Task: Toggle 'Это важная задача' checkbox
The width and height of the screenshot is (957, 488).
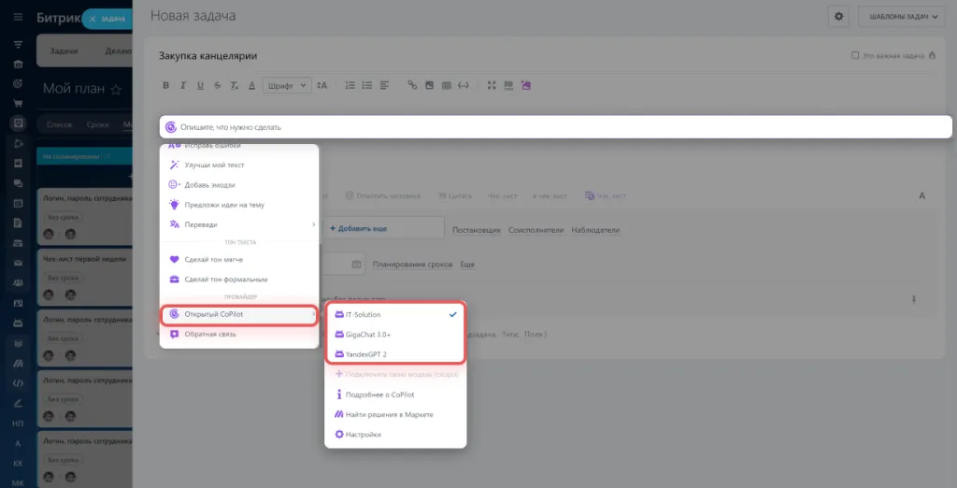Action: click(855, 56)
